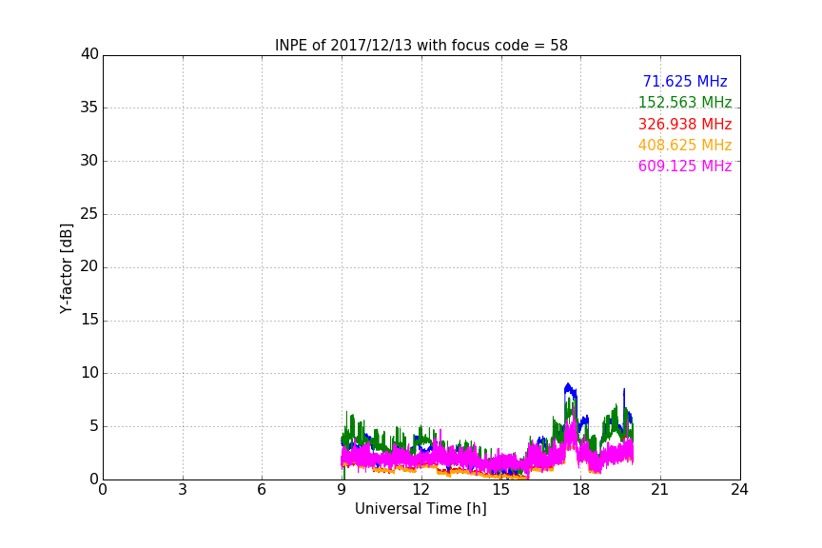822x548 pixels.
Task: Click the x-axis tick value 21
Action: [x=660, y=490]
